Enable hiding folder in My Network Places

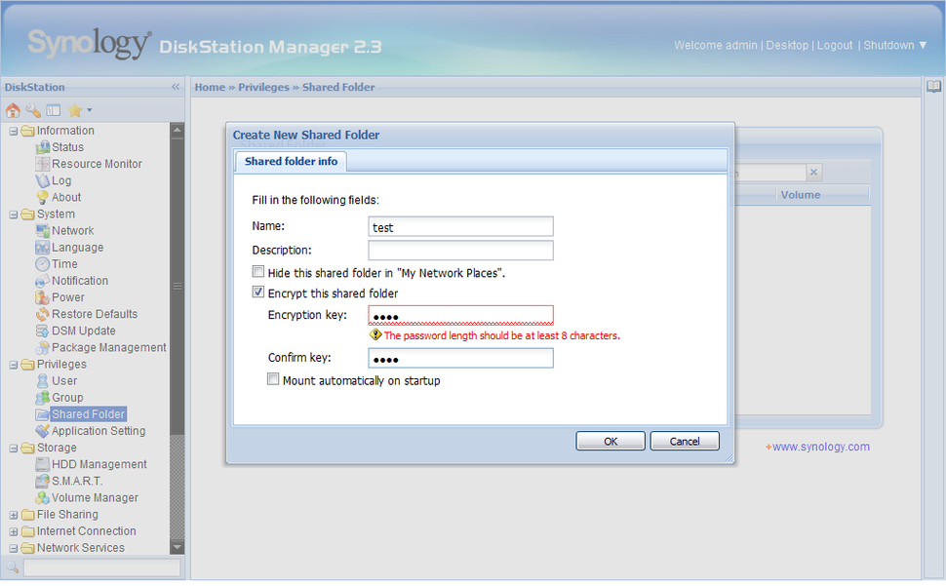point(257,272)
